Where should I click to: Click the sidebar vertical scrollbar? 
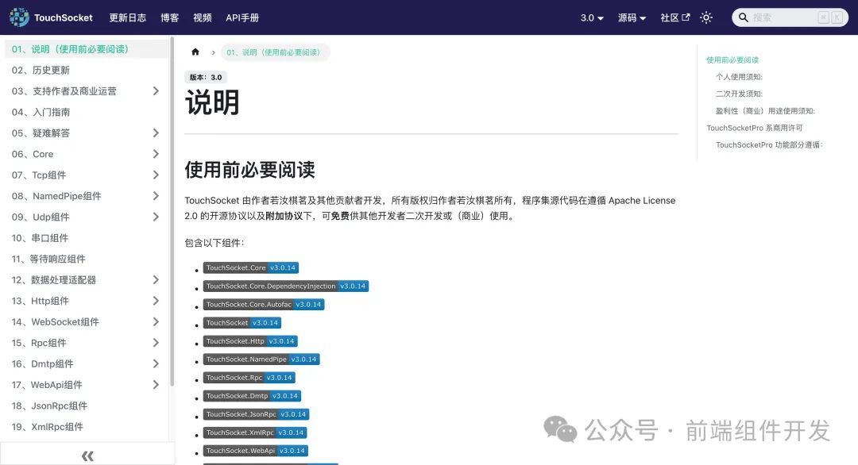click(x=172, y=212)
